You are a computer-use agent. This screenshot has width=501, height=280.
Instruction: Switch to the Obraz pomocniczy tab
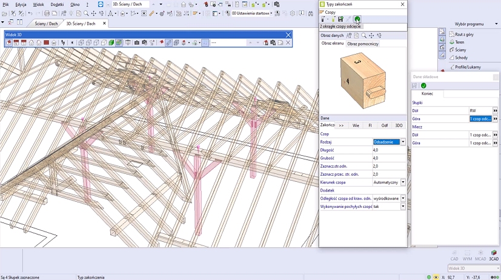tap(363, 44)
